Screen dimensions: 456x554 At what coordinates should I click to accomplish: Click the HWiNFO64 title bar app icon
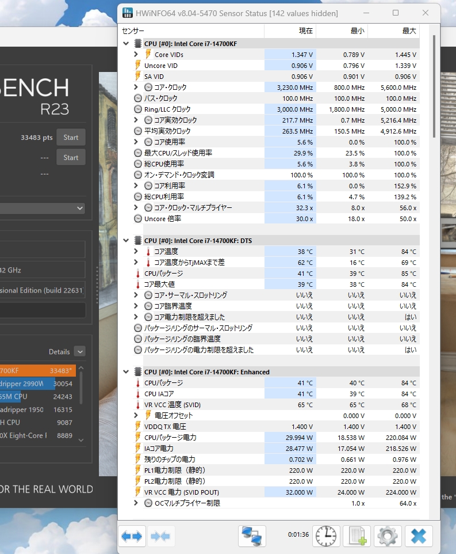(127, 13)
